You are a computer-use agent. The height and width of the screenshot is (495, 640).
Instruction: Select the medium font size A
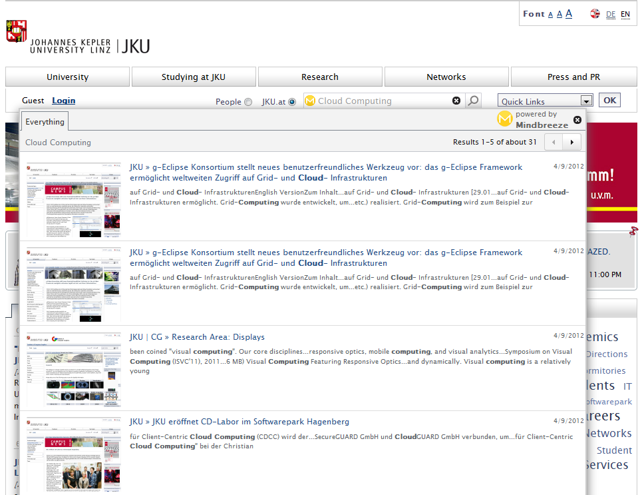click(560, 14)
